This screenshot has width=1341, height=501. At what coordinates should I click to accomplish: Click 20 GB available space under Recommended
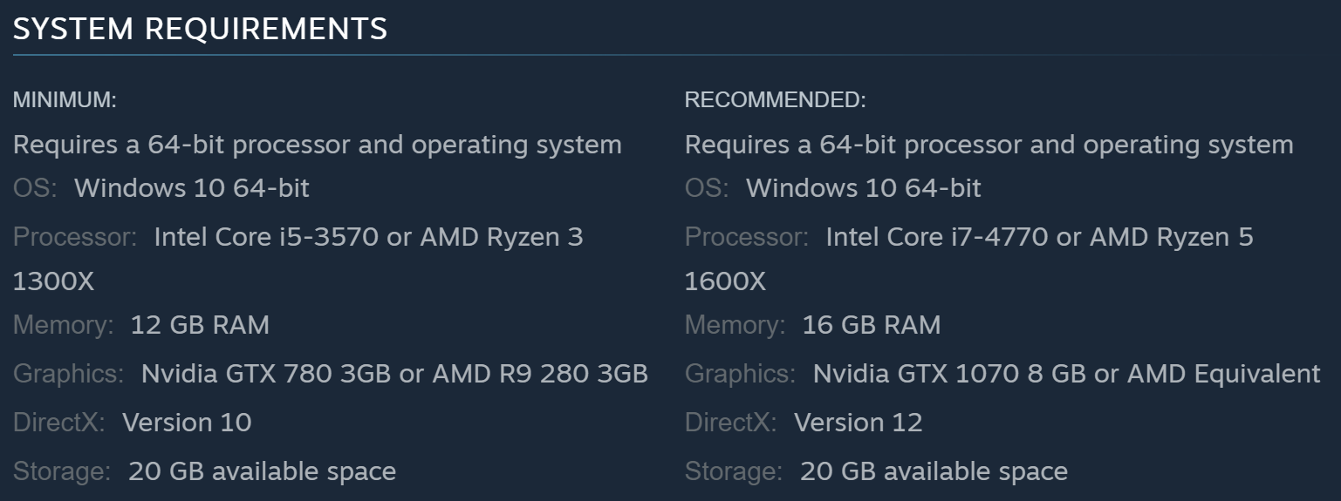[934, 471]
